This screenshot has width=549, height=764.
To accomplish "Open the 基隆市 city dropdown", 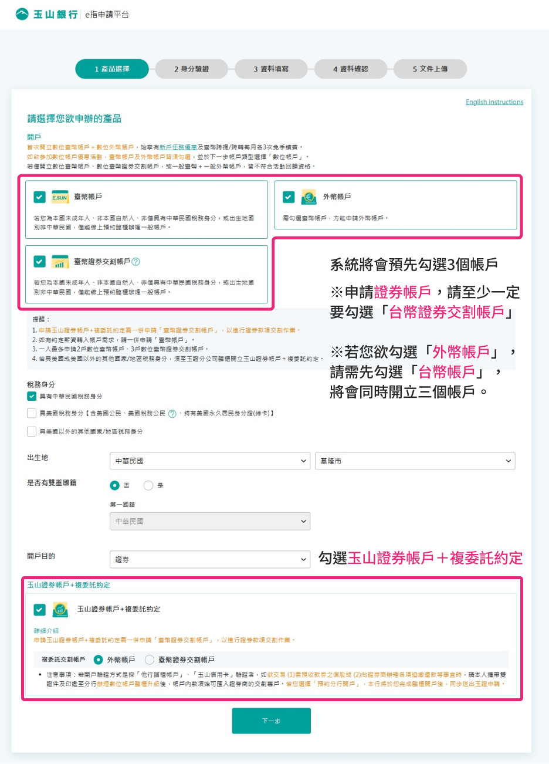I will 415,461.
